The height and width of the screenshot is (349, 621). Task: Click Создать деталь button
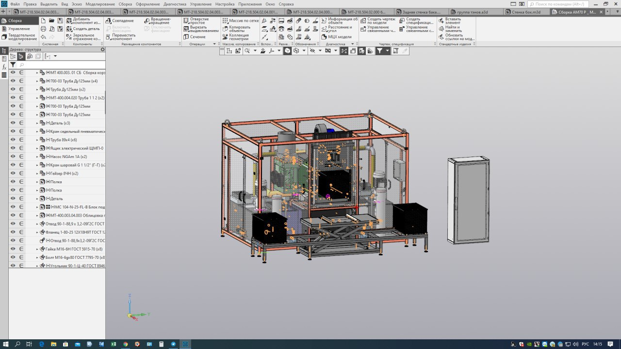tap(83, 29)
